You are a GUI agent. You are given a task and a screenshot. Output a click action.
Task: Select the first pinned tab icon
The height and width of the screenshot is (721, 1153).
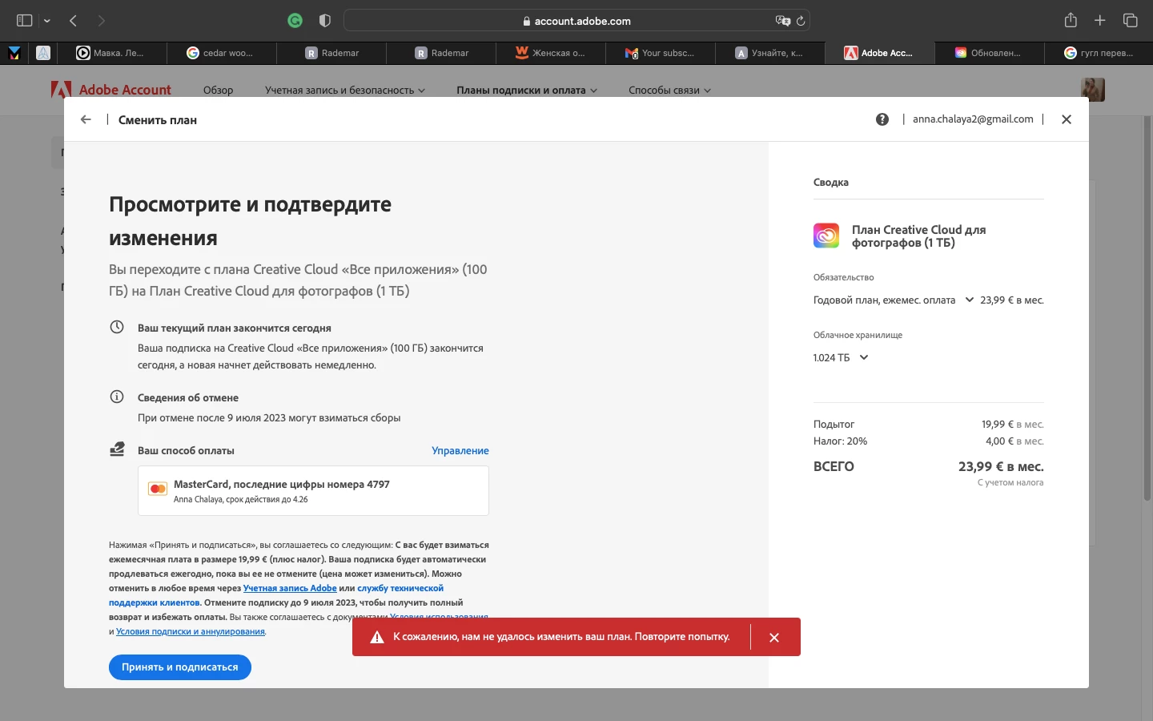[x=14, y=53]
